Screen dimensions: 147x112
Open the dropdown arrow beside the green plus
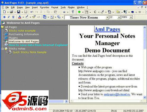click(x=83, y=12)
